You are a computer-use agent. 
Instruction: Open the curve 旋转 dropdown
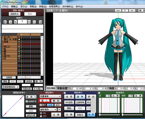(31, 97)
